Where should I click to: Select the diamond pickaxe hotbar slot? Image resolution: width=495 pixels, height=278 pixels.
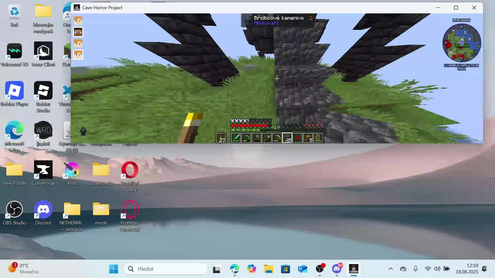click(246, 138)
